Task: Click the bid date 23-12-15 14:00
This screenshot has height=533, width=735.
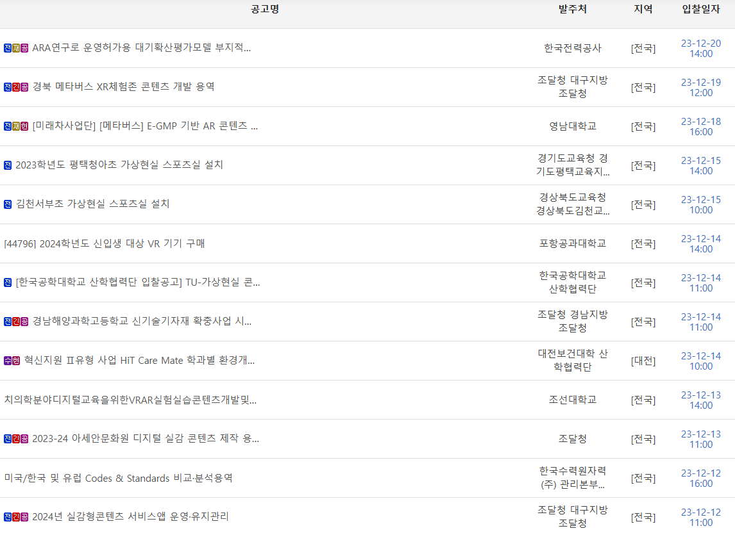Action: click(x=701, y=166)
